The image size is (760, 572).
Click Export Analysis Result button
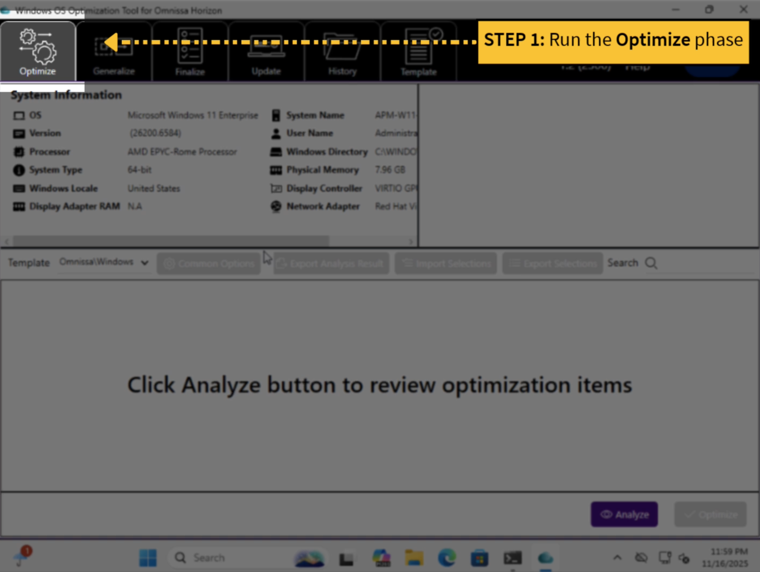tap(331, 264)
